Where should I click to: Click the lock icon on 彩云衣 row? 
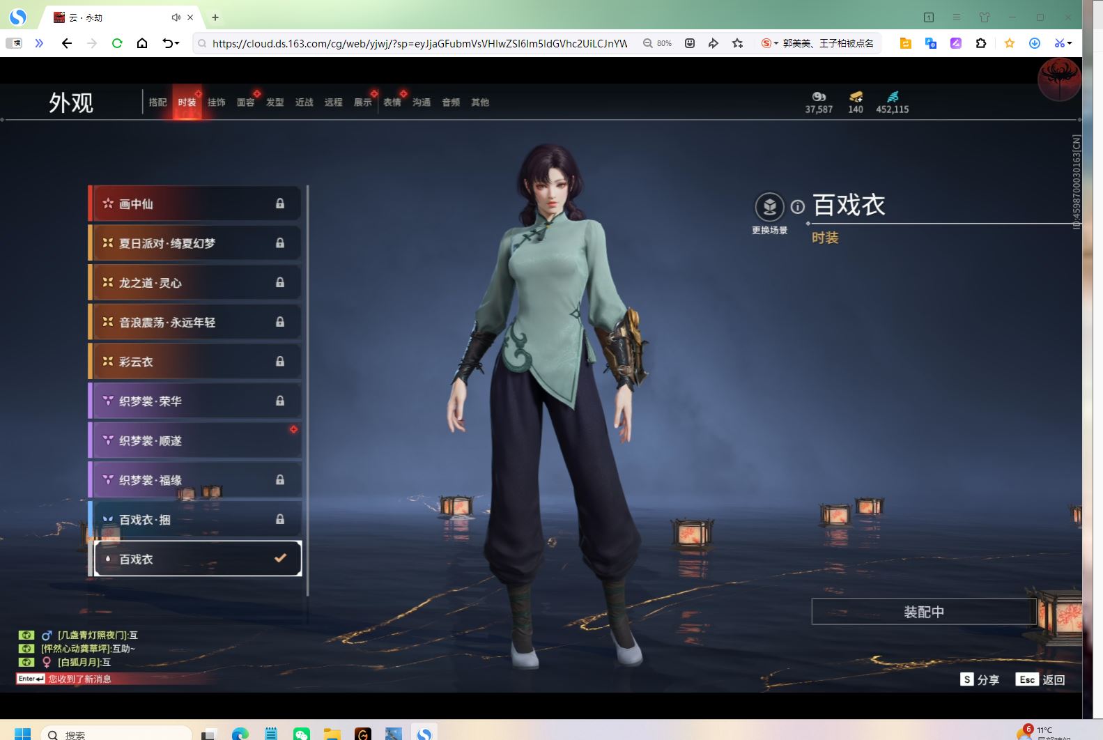(x=280, y=362)
